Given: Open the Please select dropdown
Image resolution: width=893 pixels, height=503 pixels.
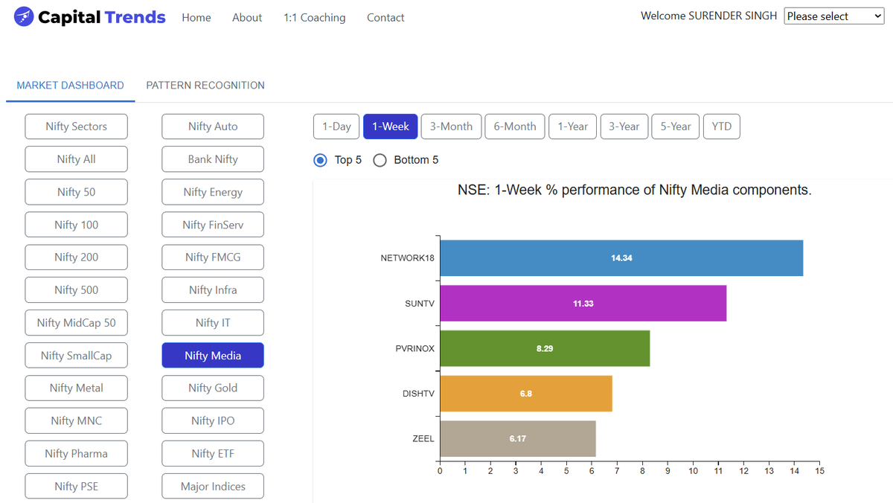Looking at the screenshot, I should (x=833, y=15).
